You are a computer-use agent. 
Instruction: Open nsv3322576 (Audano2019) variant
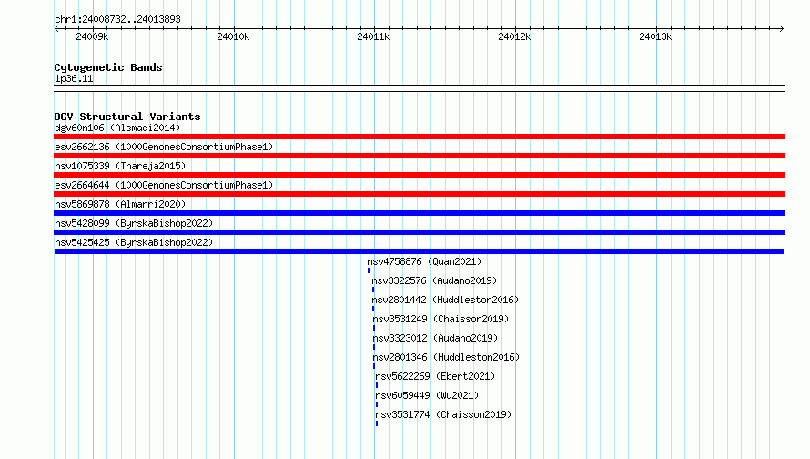point(434,280)
